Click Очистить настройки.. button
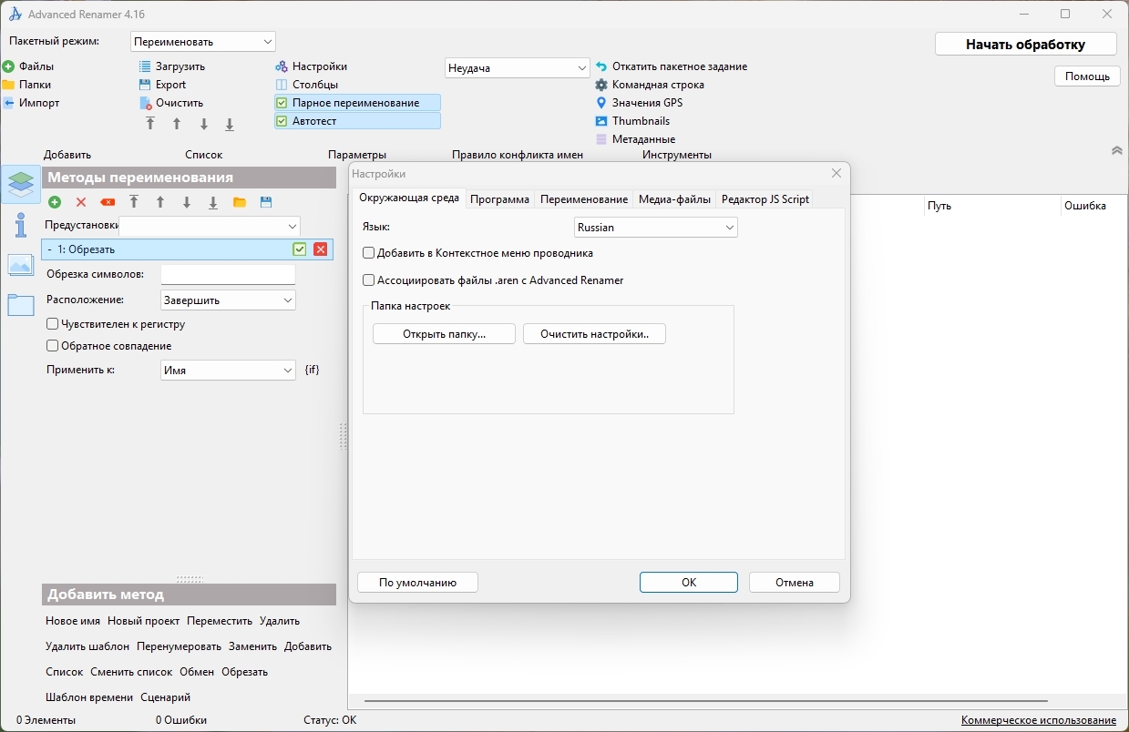This screenshot has height=732, width=1129. [x=594, y=334]
